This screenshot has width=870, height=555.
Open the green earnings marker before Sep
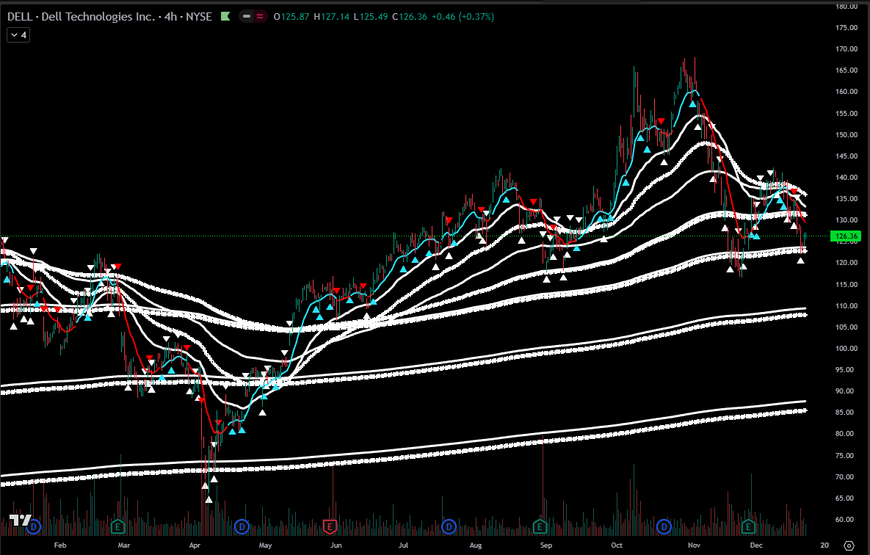[x=540, y=526]
